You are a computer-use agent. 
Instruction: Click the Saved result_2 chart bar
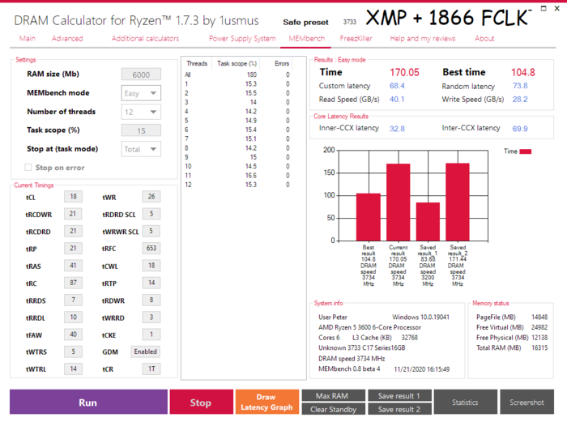pyautogui.click(x=458, y=202)
